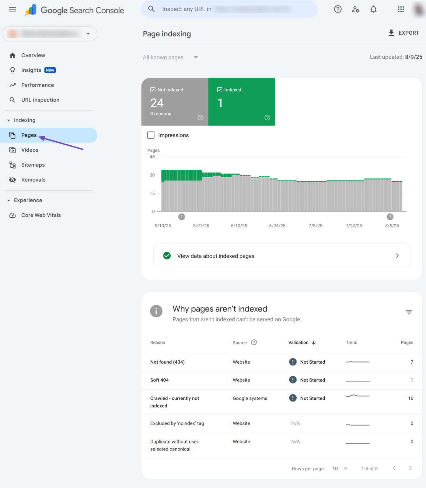
Task: Collapse the Indexing section
Action: coord(9,120)
